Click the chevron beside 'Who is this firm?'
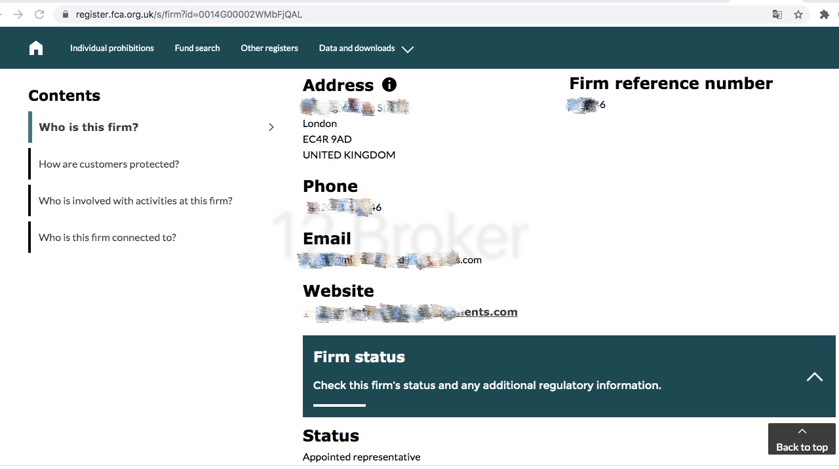 pyautogui.click(x=271, y=127)
